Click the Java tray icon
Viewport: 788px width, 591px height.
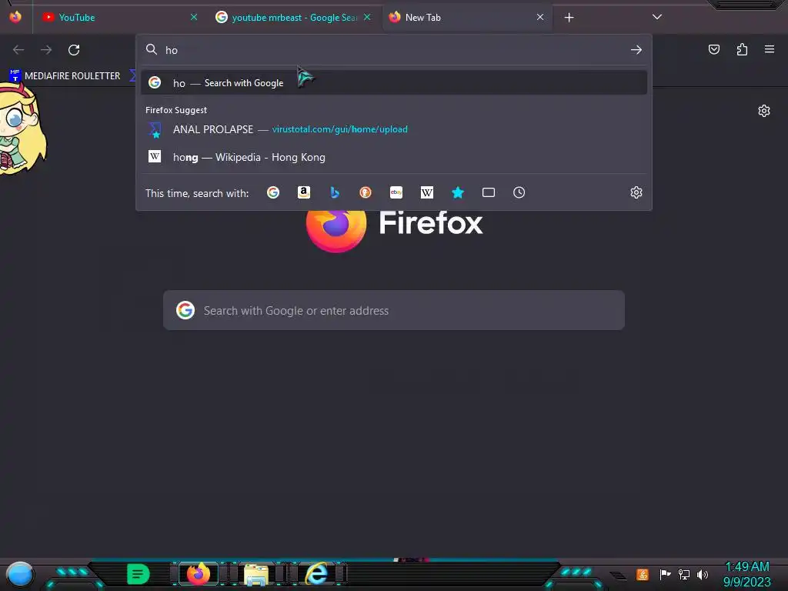pos(643,574)
